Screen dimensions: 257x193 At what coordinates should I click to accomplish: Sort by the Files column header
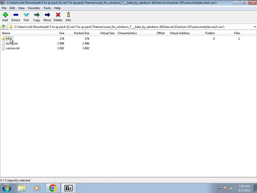coord(229,33)
